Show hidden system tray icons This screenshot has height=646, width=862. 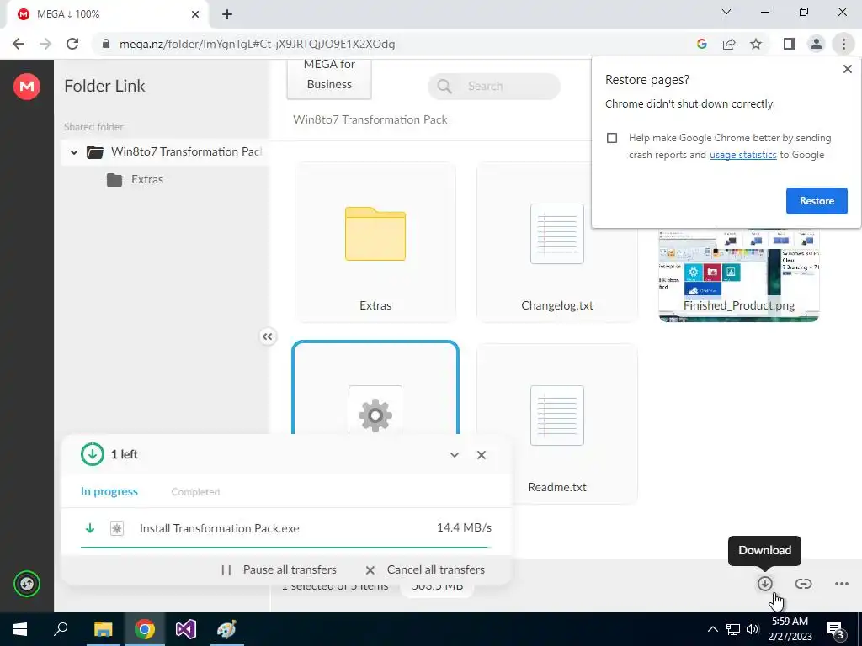click(x=712, y=629)
